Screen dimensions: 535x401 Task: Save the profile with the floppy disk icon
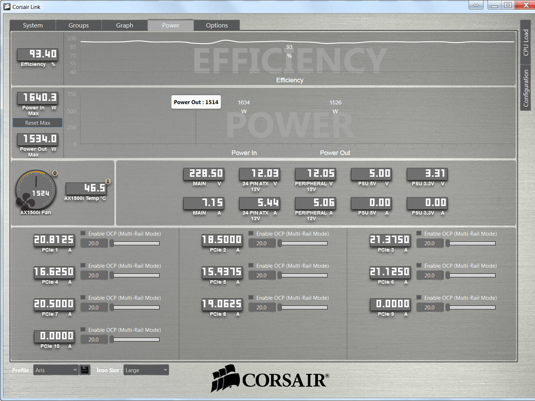[x=85, y=370]
